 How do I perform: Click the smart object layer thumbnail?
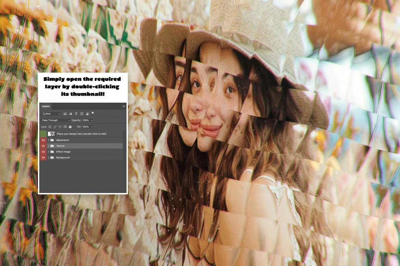51,133
